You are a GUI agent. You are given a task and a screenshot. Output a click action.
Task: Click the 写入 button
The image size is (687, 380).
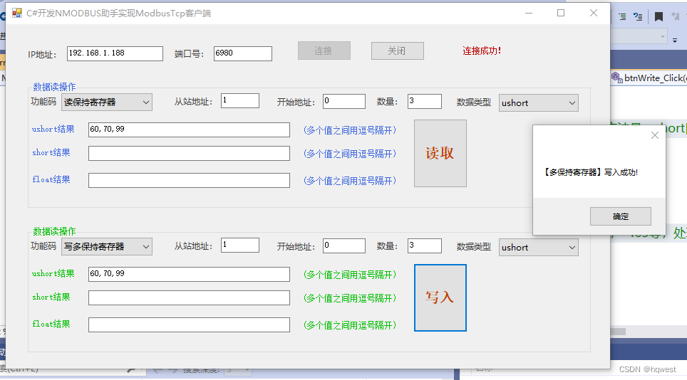[440, 297]
